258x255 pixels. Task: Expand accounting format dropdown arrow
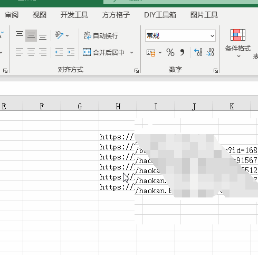pyautogui.click(x=160, y=52)
